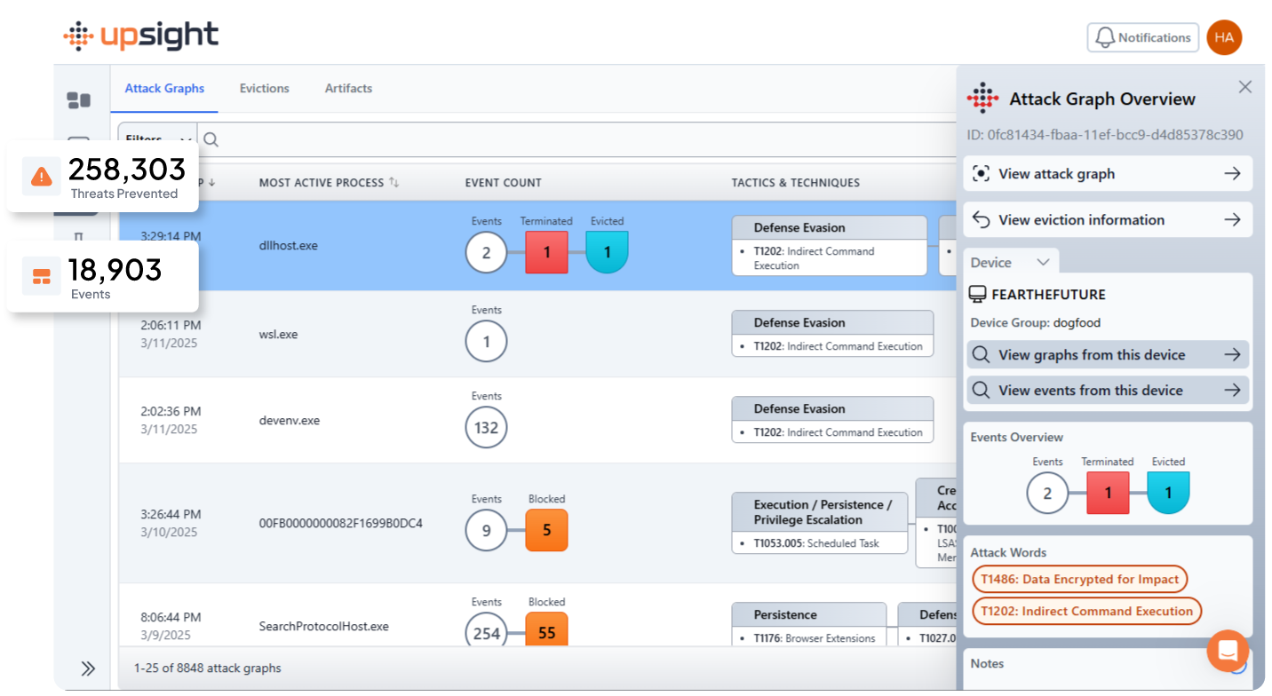This screenshot has height=696, width=1272.
Task: Open the dashboard icon in left sidebar
Action: point(79,100)
